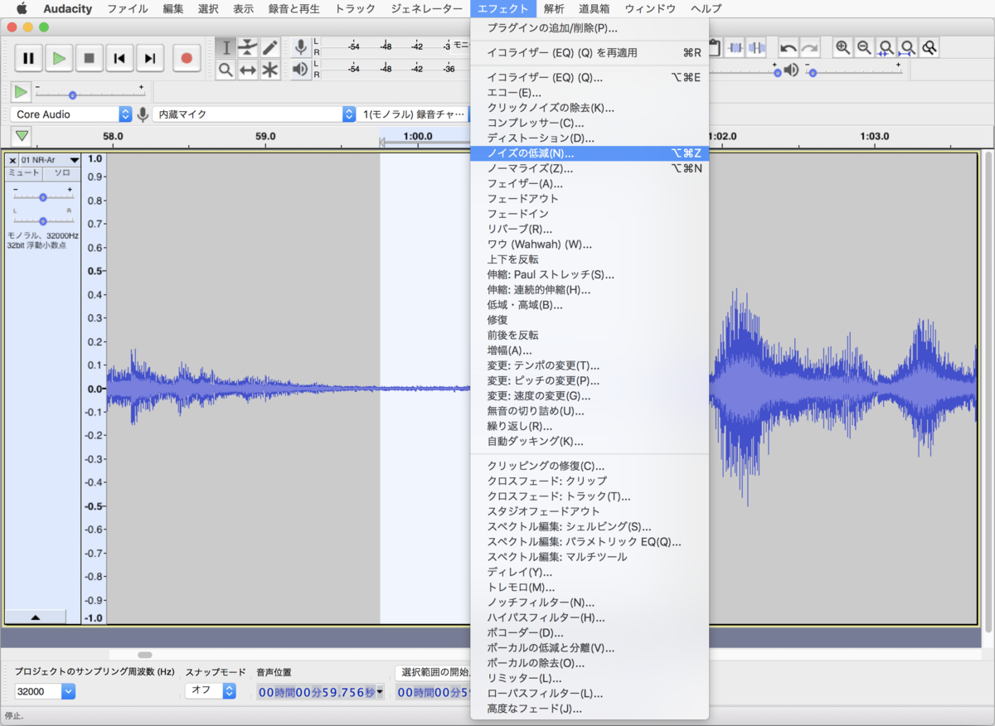The image size is (995, 726).
Task: Click the Fit Selection to width icon
Action: (886, 48)
